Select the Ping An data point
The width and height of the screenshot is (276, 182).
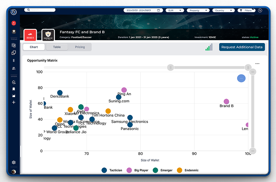[x=124, y=90]
